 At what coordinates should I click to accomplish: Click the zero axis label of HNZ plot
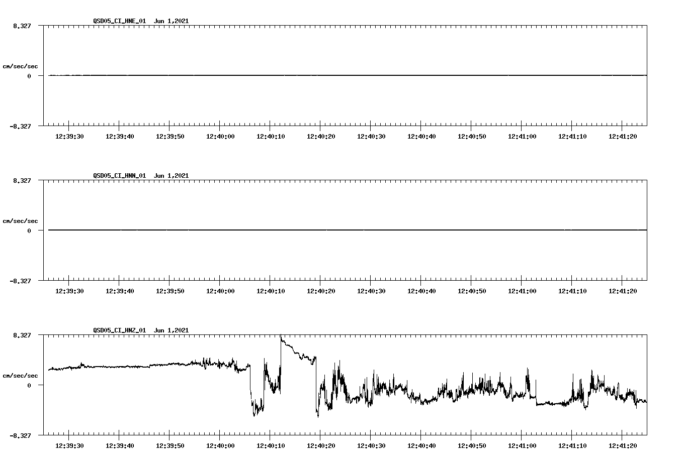[x=29, y=386]
